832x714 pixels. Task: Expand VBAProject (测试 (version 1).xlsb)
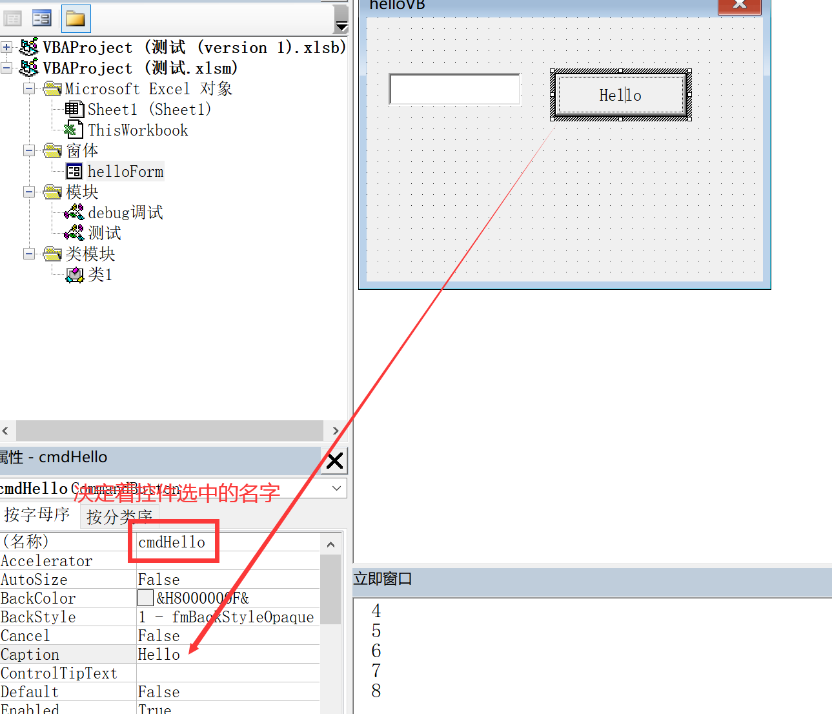coord(6,47)
